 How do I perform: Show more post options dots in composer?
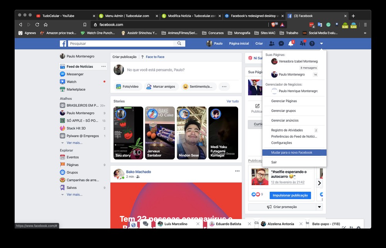(224, 87)
